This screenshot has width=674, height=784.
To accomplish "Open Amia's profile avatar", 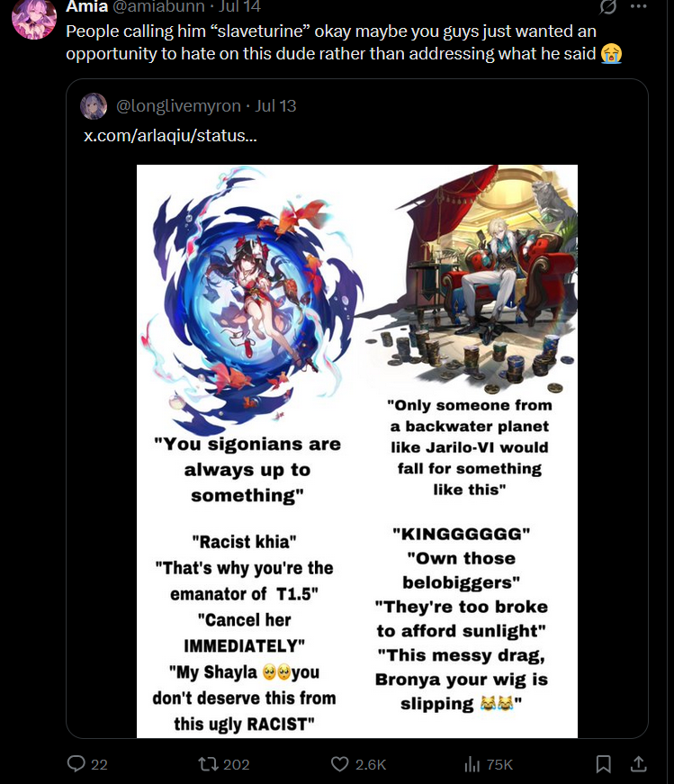I will 34,19.
